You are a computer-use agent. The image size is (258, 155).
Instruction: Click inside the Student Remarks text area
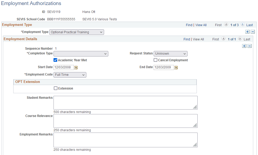click(x=125, y=102)
